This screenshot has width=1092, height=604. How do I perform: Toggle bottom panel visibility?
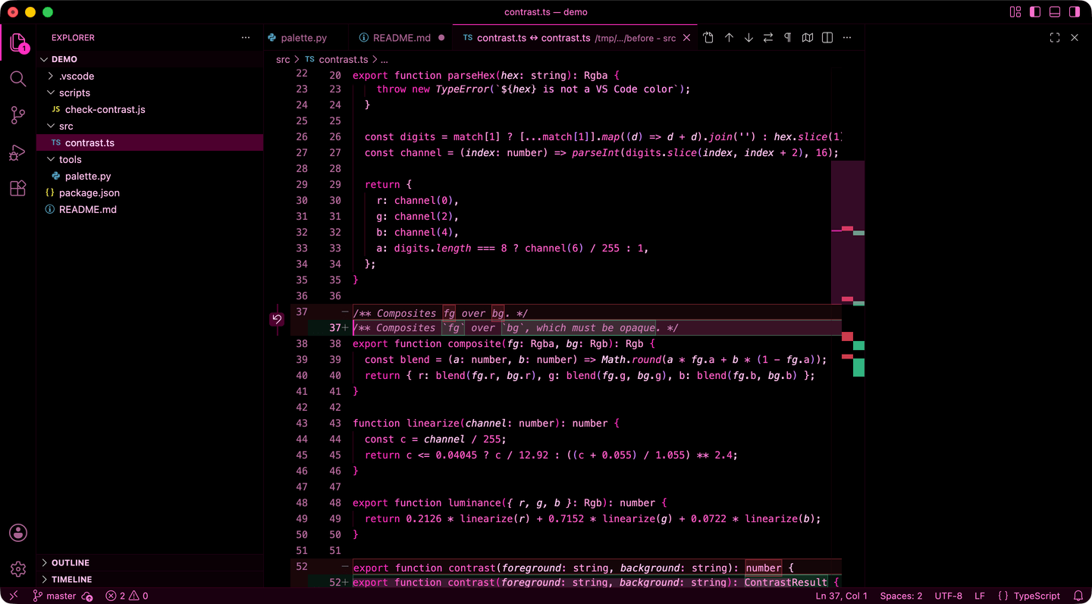(x=1055, y=12)
